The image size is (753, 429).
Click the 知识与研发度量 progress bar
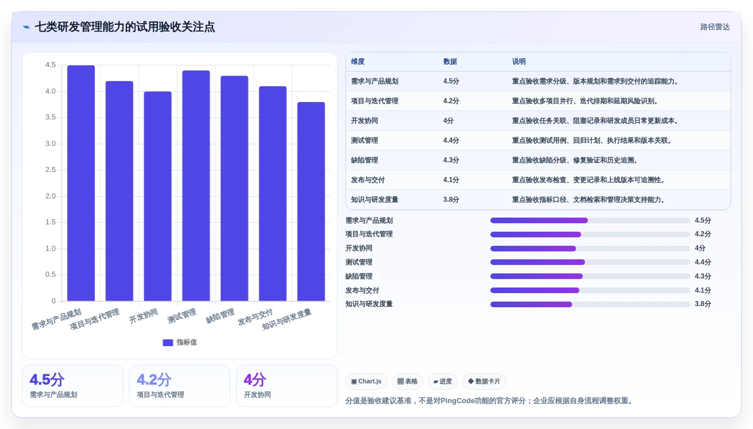(x=590, y=304)
